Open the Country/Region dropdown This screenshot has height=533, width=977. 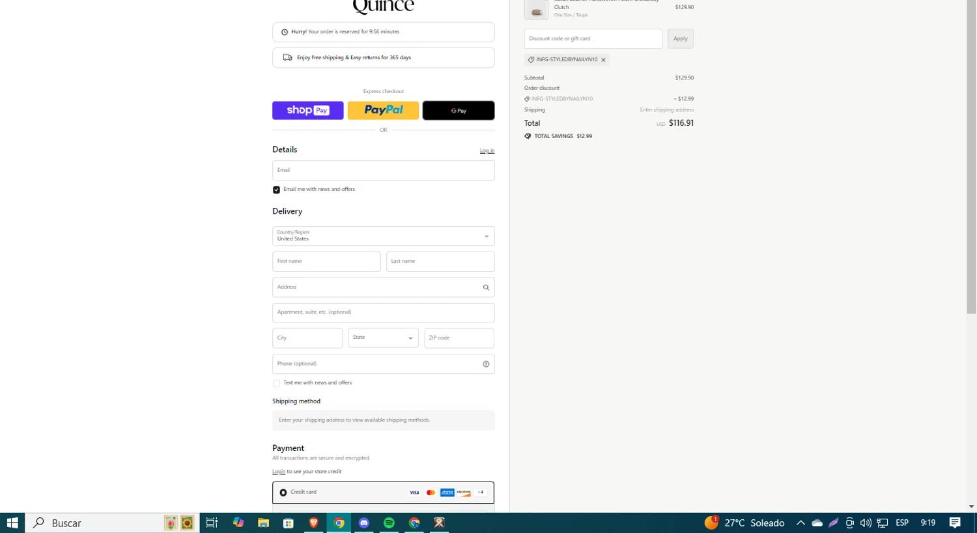pyautogui.click(x=383, y=236)
